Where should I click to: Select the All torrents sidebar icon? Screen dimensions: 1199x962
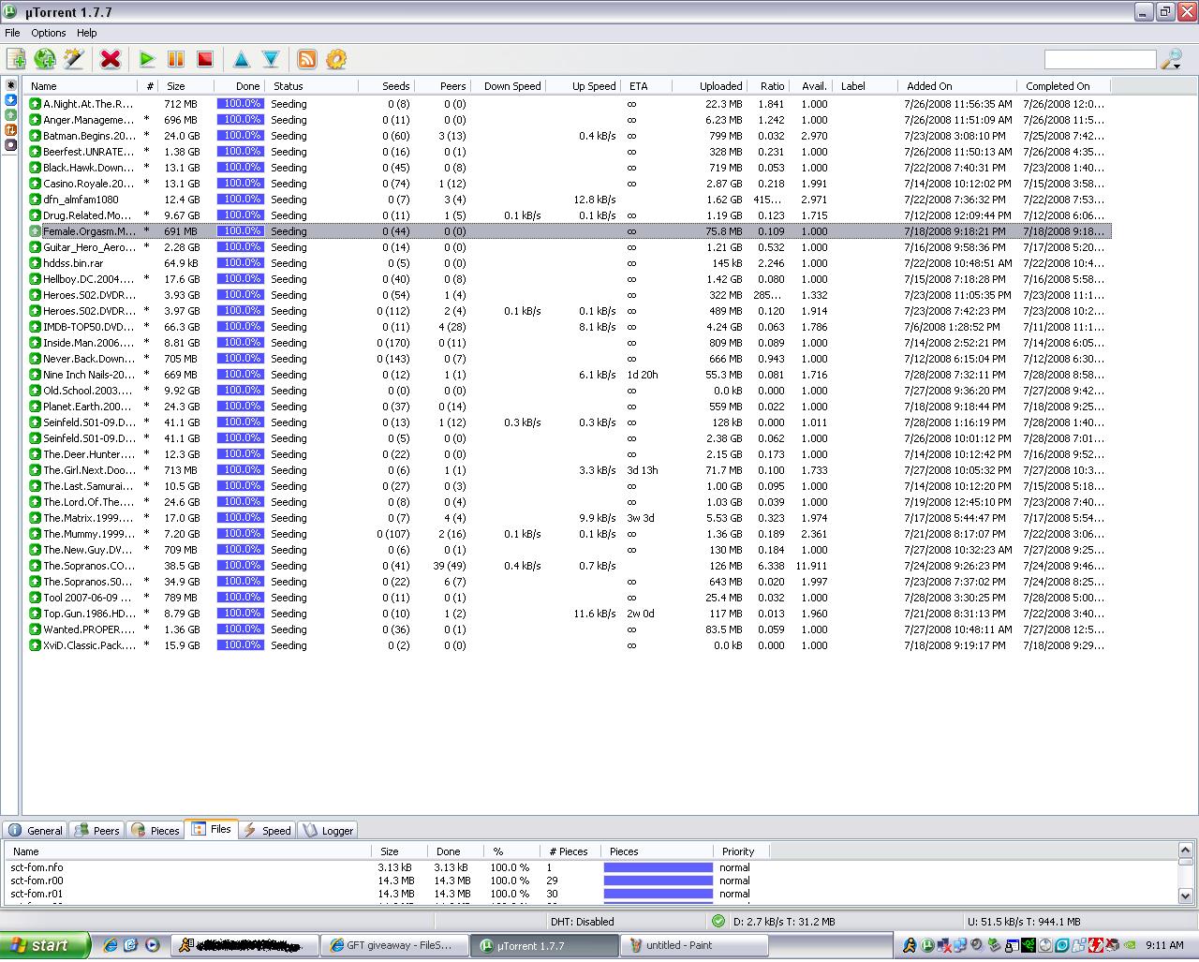[11, 85]
